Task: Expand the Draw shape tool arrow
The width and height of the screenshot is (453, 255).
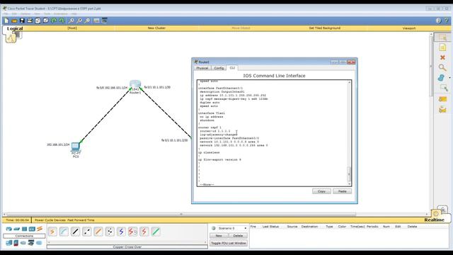Action: click(449, 78)
